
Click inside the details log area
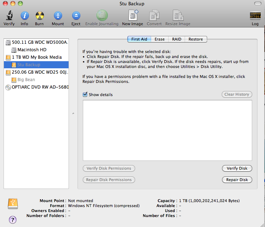[167, 130]
